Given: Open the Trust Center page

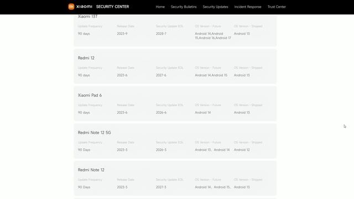Looking at the screenshot, I should 277,7.
